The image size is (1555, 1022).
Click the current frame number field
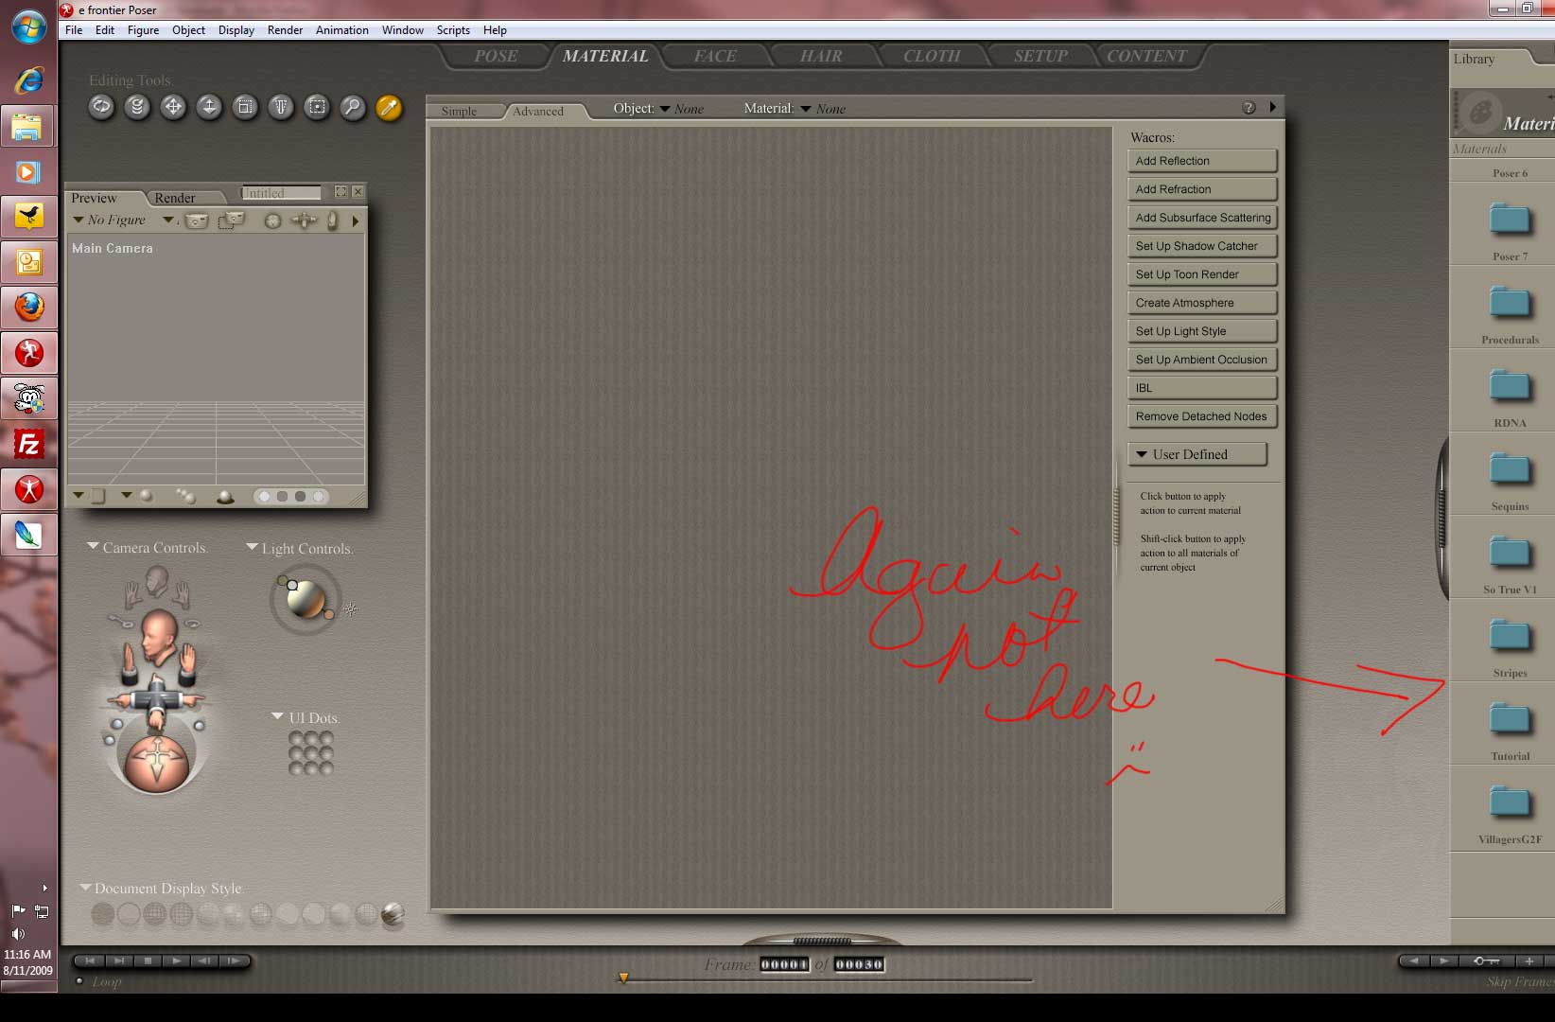pos(784,964)
